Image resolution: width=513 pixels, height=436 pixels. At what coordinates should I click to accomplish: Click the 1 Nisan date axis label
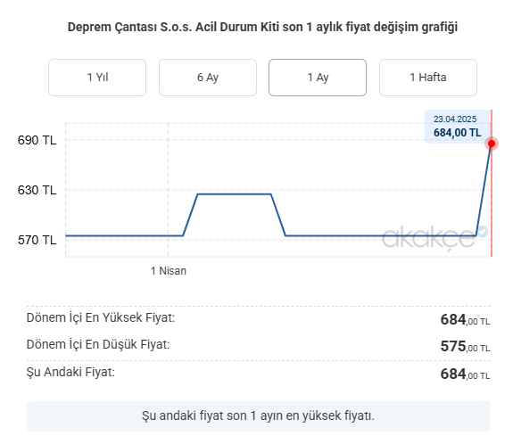(168, 271)
